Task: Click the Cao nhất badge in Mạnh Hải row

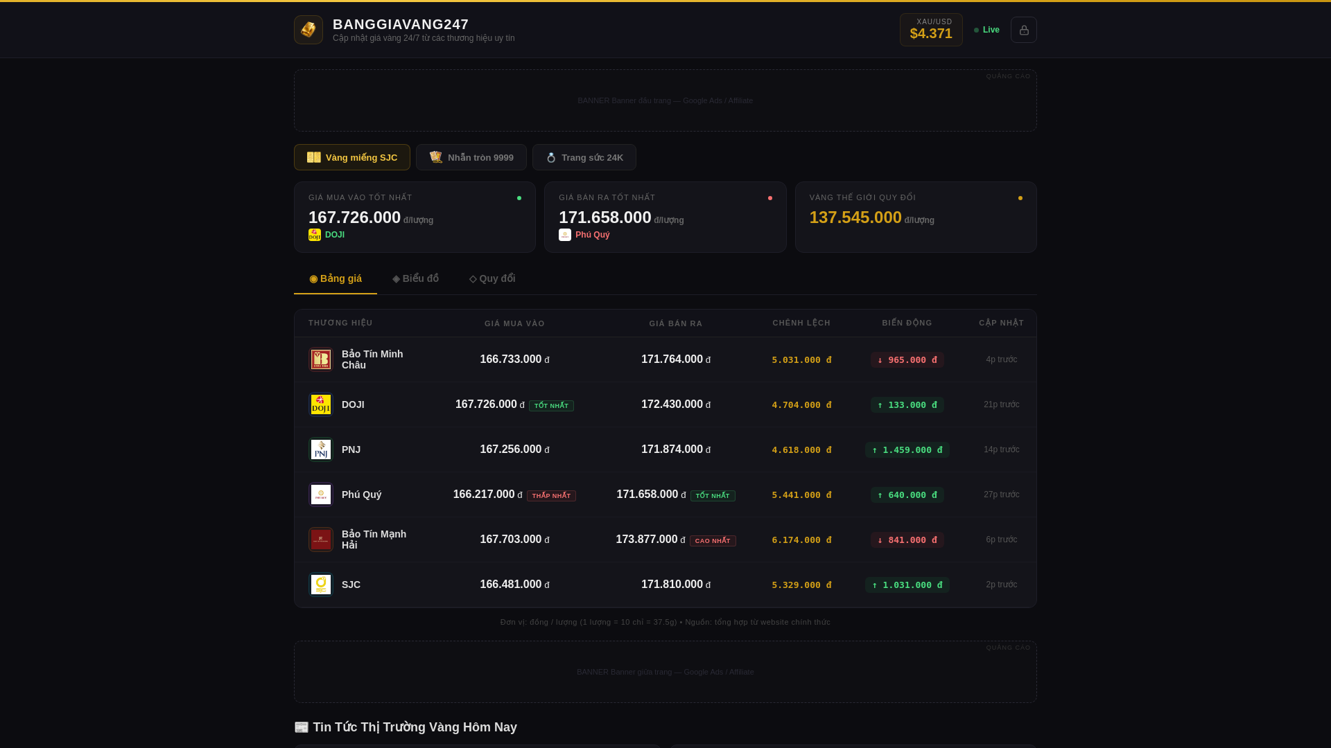Action: [713, 541]
